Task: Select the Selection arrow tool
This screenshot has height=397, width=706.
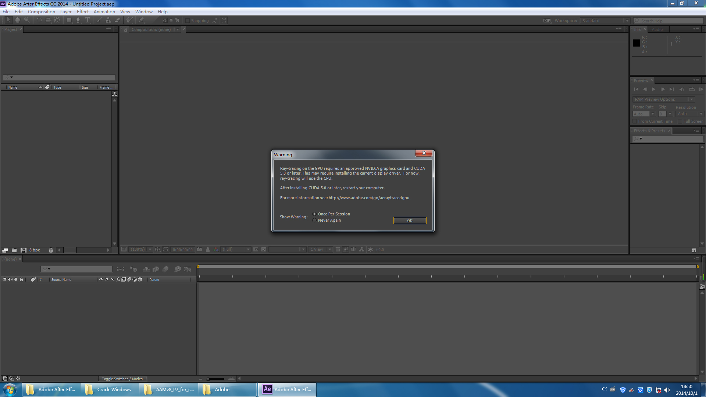Action: 8,20
